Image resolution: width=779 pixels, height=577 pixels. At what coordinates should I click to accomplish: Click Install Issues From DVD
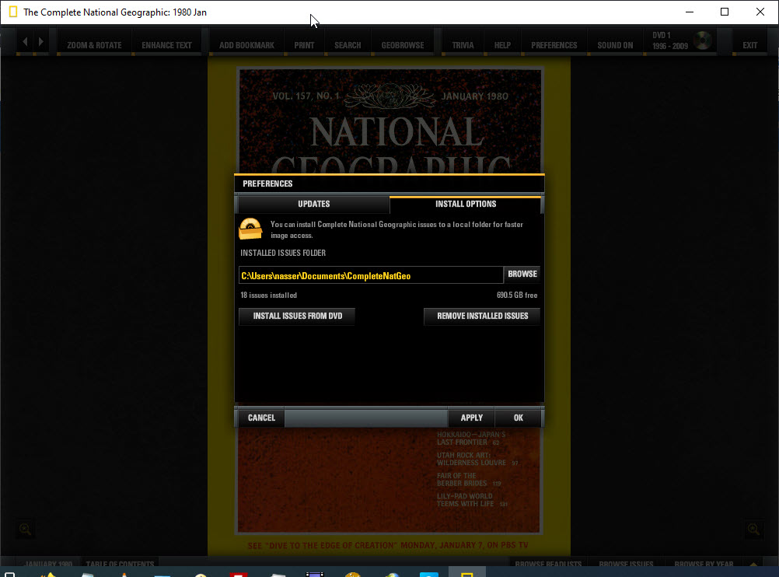tap(297, 316)
